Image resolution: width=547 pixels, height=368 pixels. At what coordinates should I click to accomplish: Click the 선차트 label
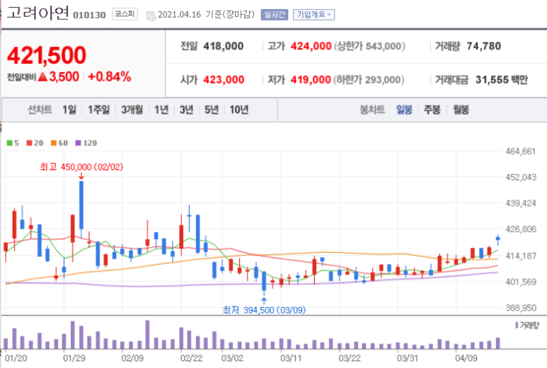tap(40, 110)
